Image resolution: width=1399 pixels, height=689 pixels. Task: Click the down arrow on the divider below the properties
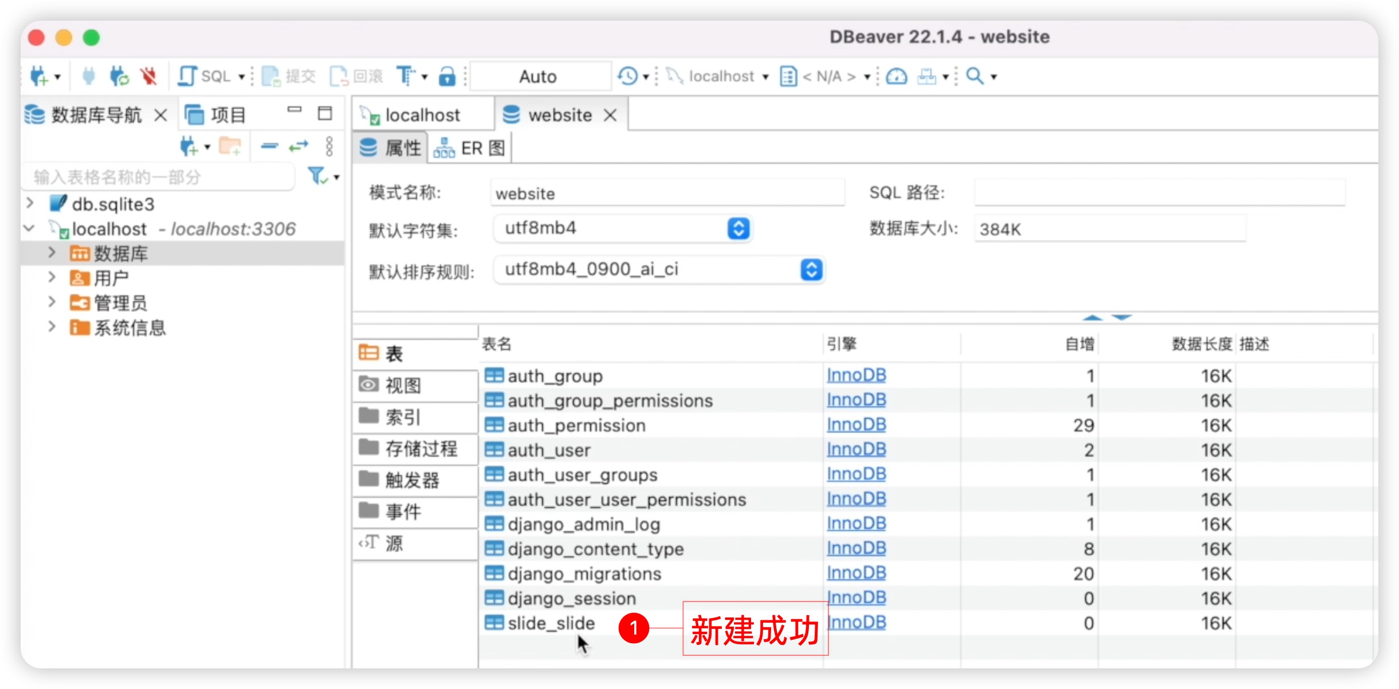[x=1122, y=318]
